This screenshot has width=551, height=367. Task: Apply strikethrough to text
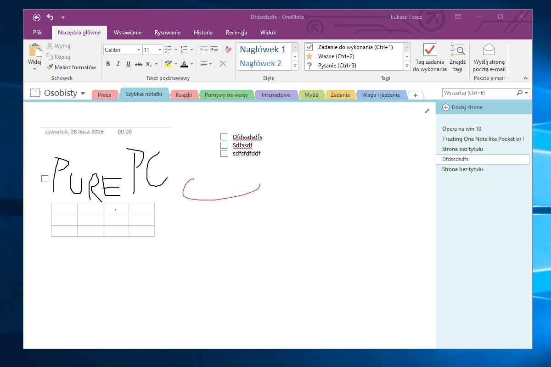click(138, 64)
